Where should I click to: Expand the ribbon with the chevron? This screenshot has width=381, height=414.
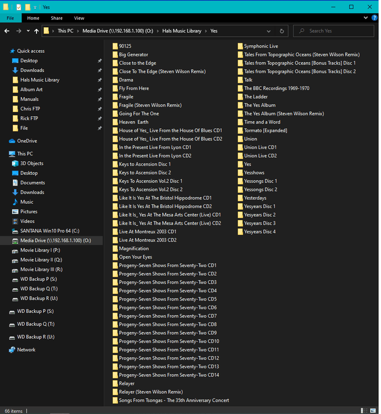[x=365, y=18]
